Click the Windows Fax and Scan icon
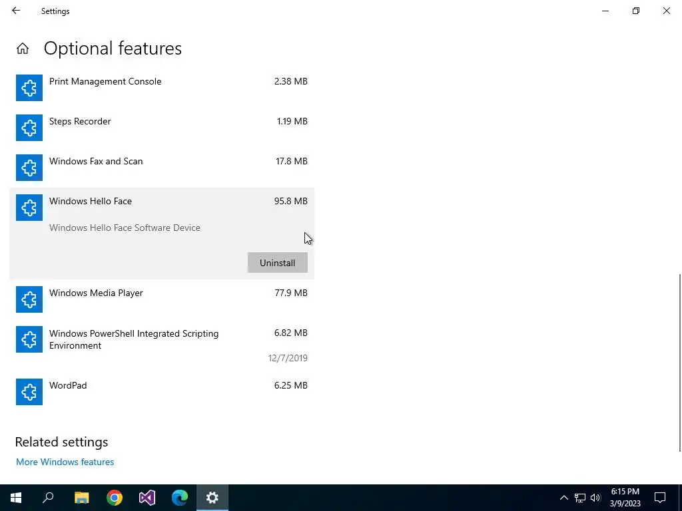Screen dimensions: 682x511 coord(29,168)
